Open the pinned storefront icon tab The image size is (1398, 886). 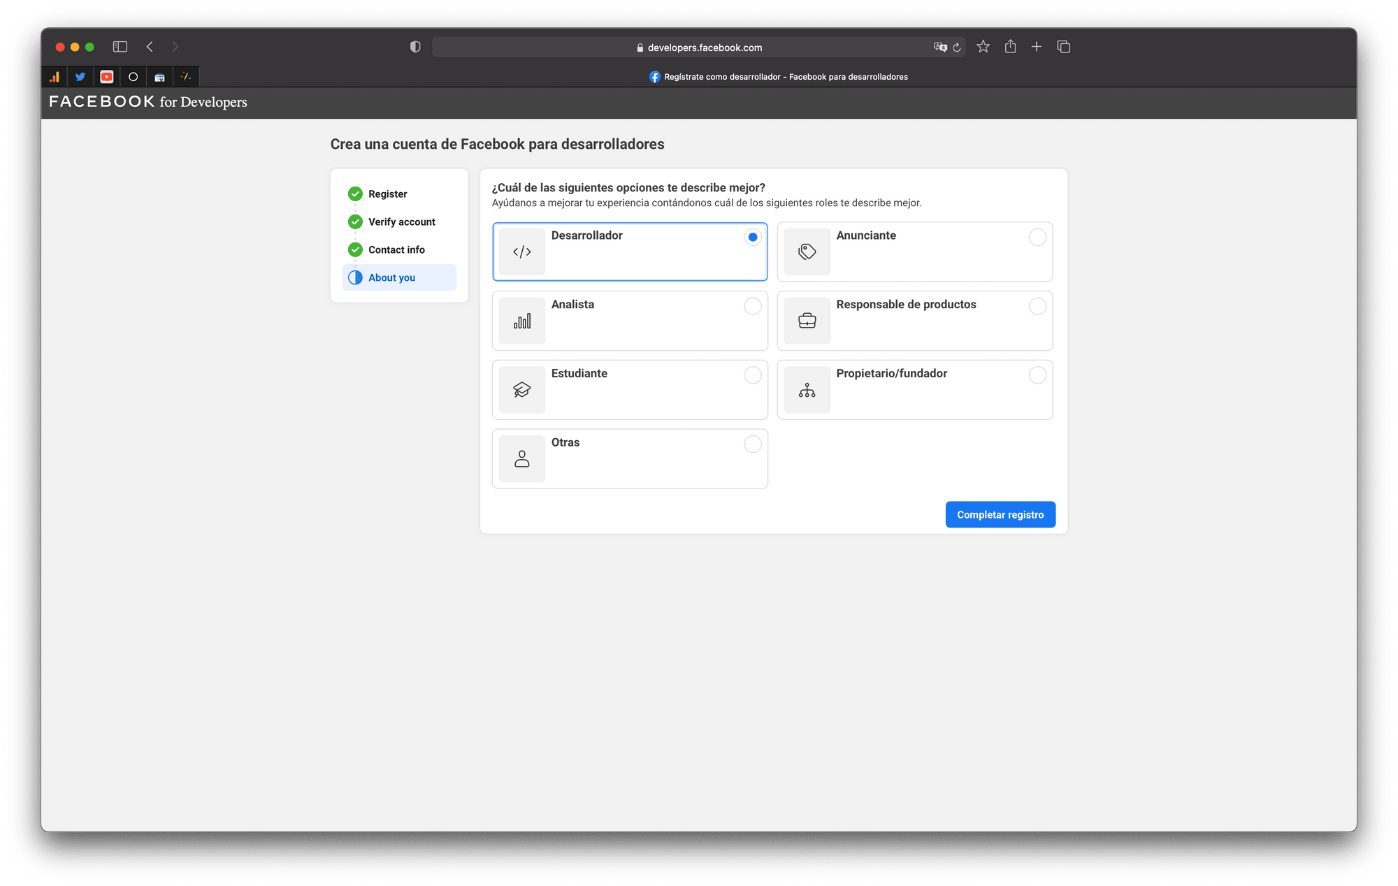coord(160,77)
